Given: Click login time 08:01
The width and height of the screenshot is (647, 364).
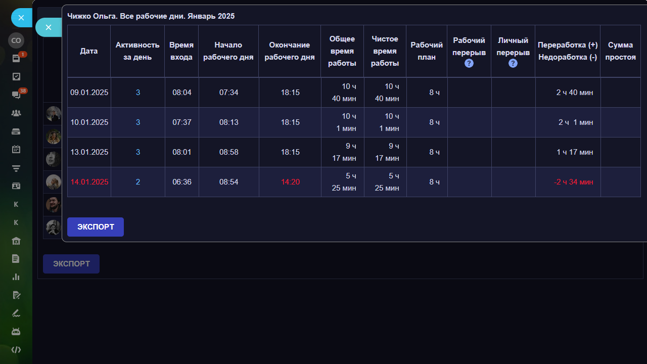Looking at the screenshot, I should click(x=182, y=152).
